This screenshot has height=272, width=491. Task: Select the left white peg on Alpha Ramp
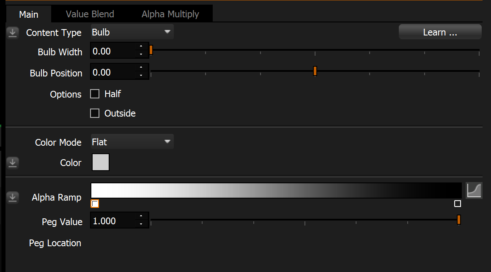click(95, 204)
